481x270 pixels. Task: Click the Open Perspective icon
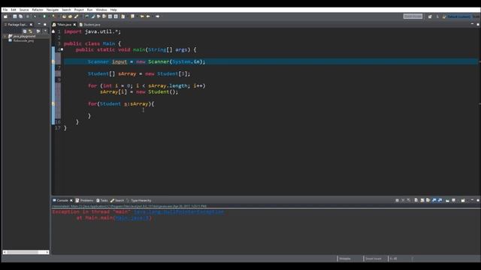click(x=430, y=16)
